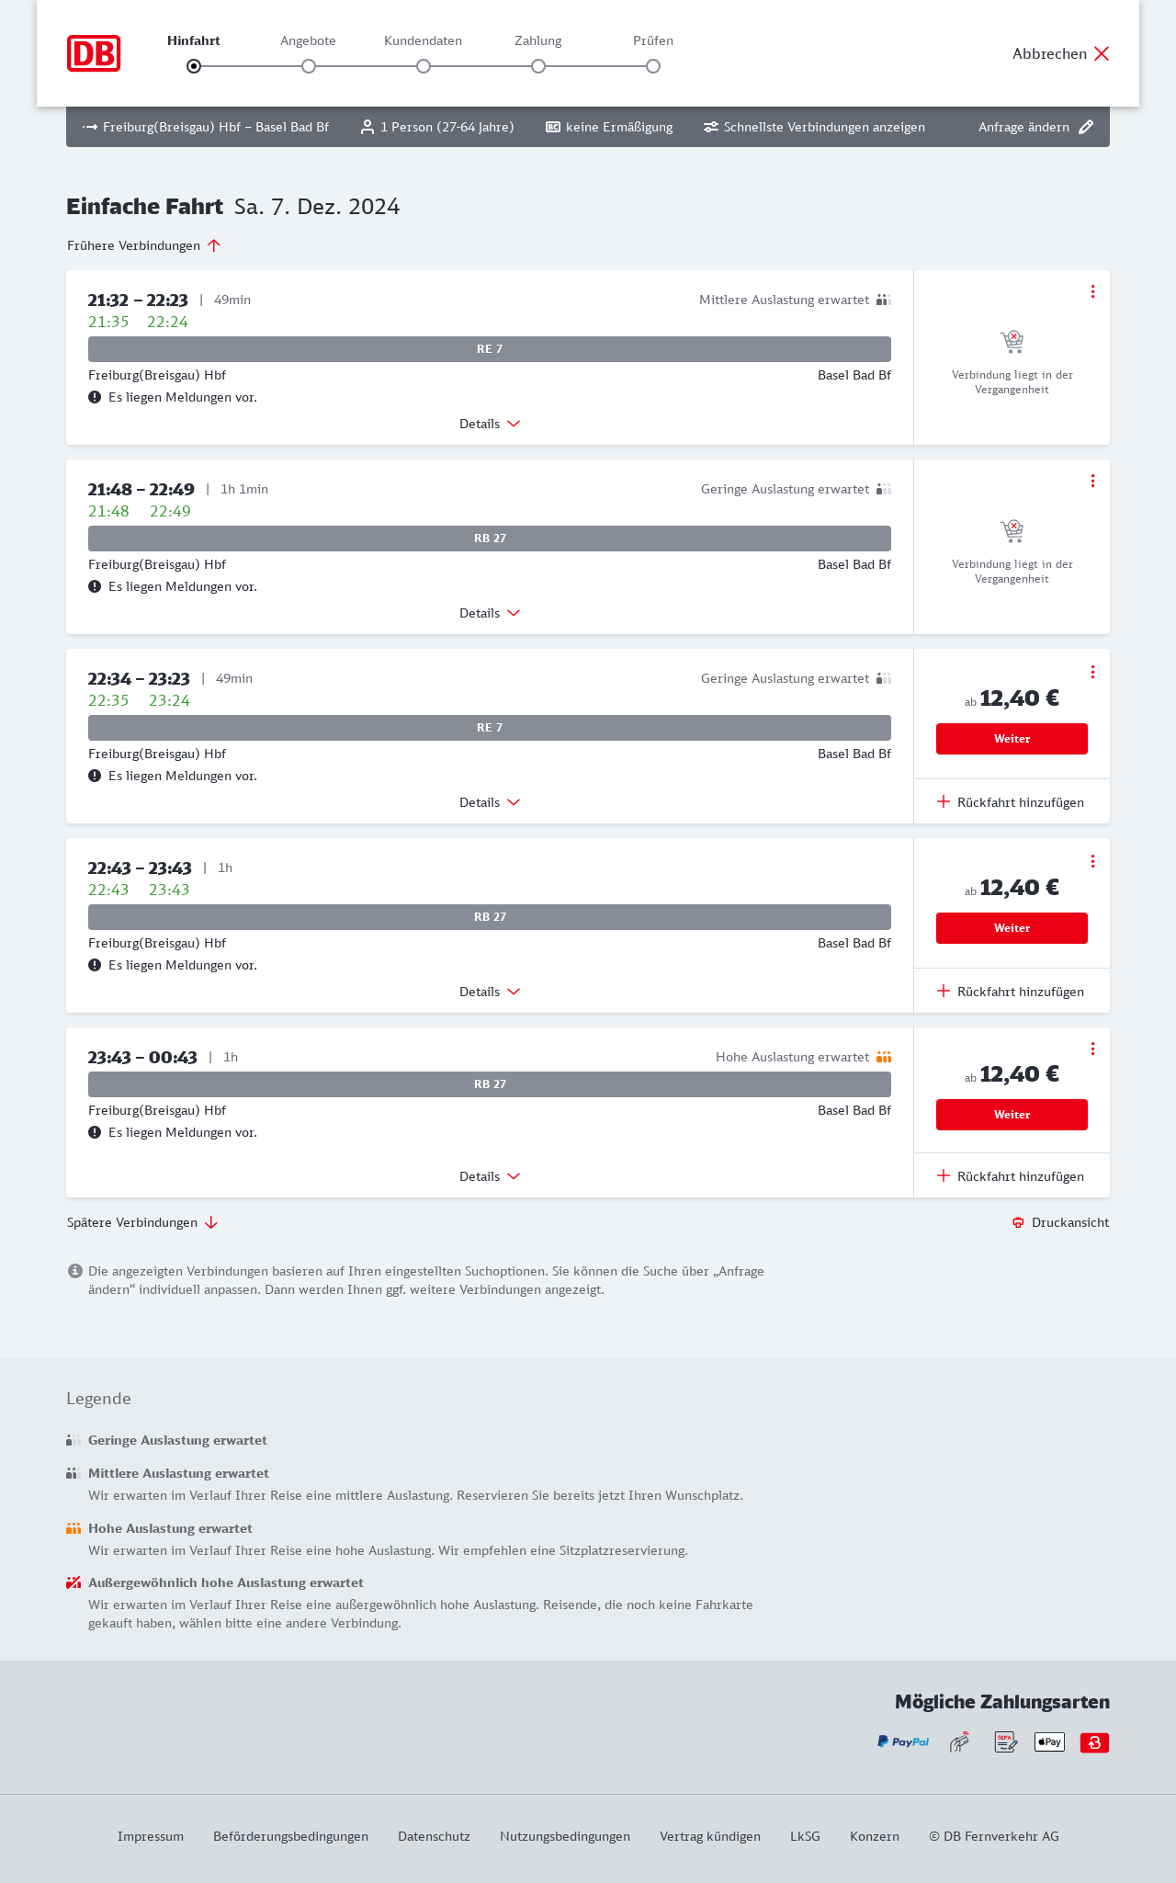Click the Apple Pay payment icon
This screenshot has height=1883, width=1176.
coord(1049,1741)
